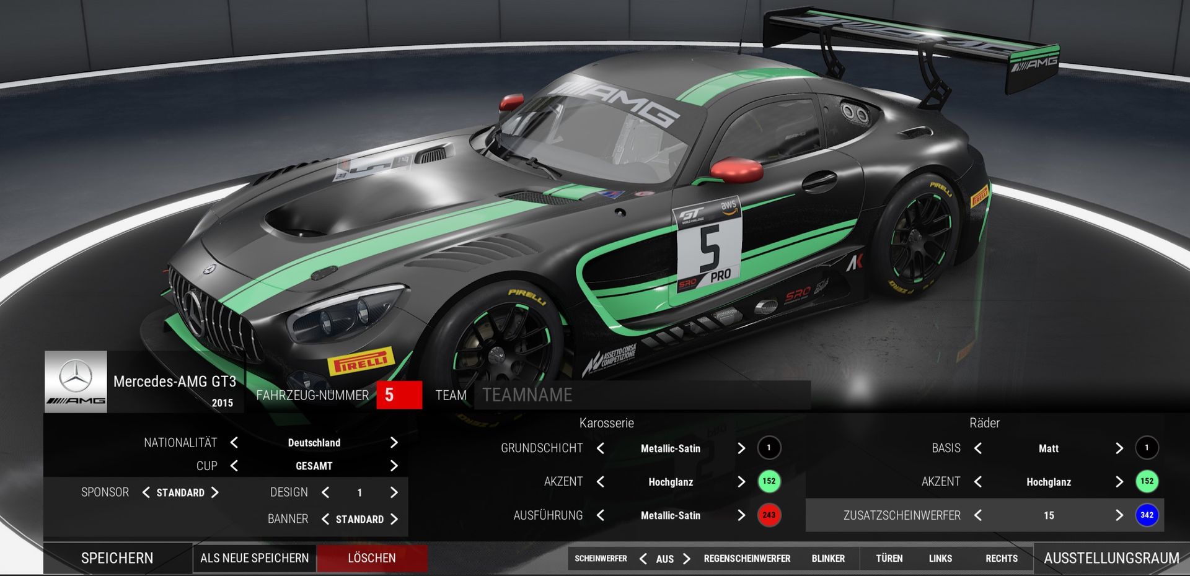
Task: Select previous Karosserie Akzent finish
Action: click(x=600, y=482)
